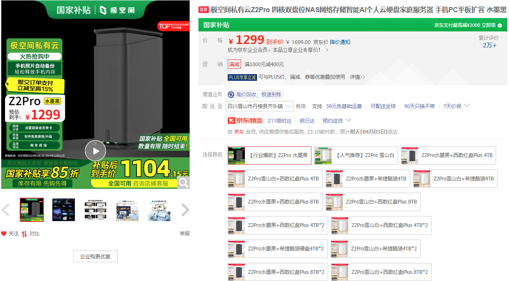This screenshot has height=281, width=509.
Task: Choose Z2Pro雪山白+西数红盘Plus 8TB single-disk option
Action: point(373,202)
